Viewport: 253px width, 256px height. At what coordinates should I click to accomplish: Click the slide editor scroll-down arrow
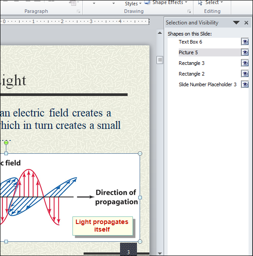tap(160, 253)
